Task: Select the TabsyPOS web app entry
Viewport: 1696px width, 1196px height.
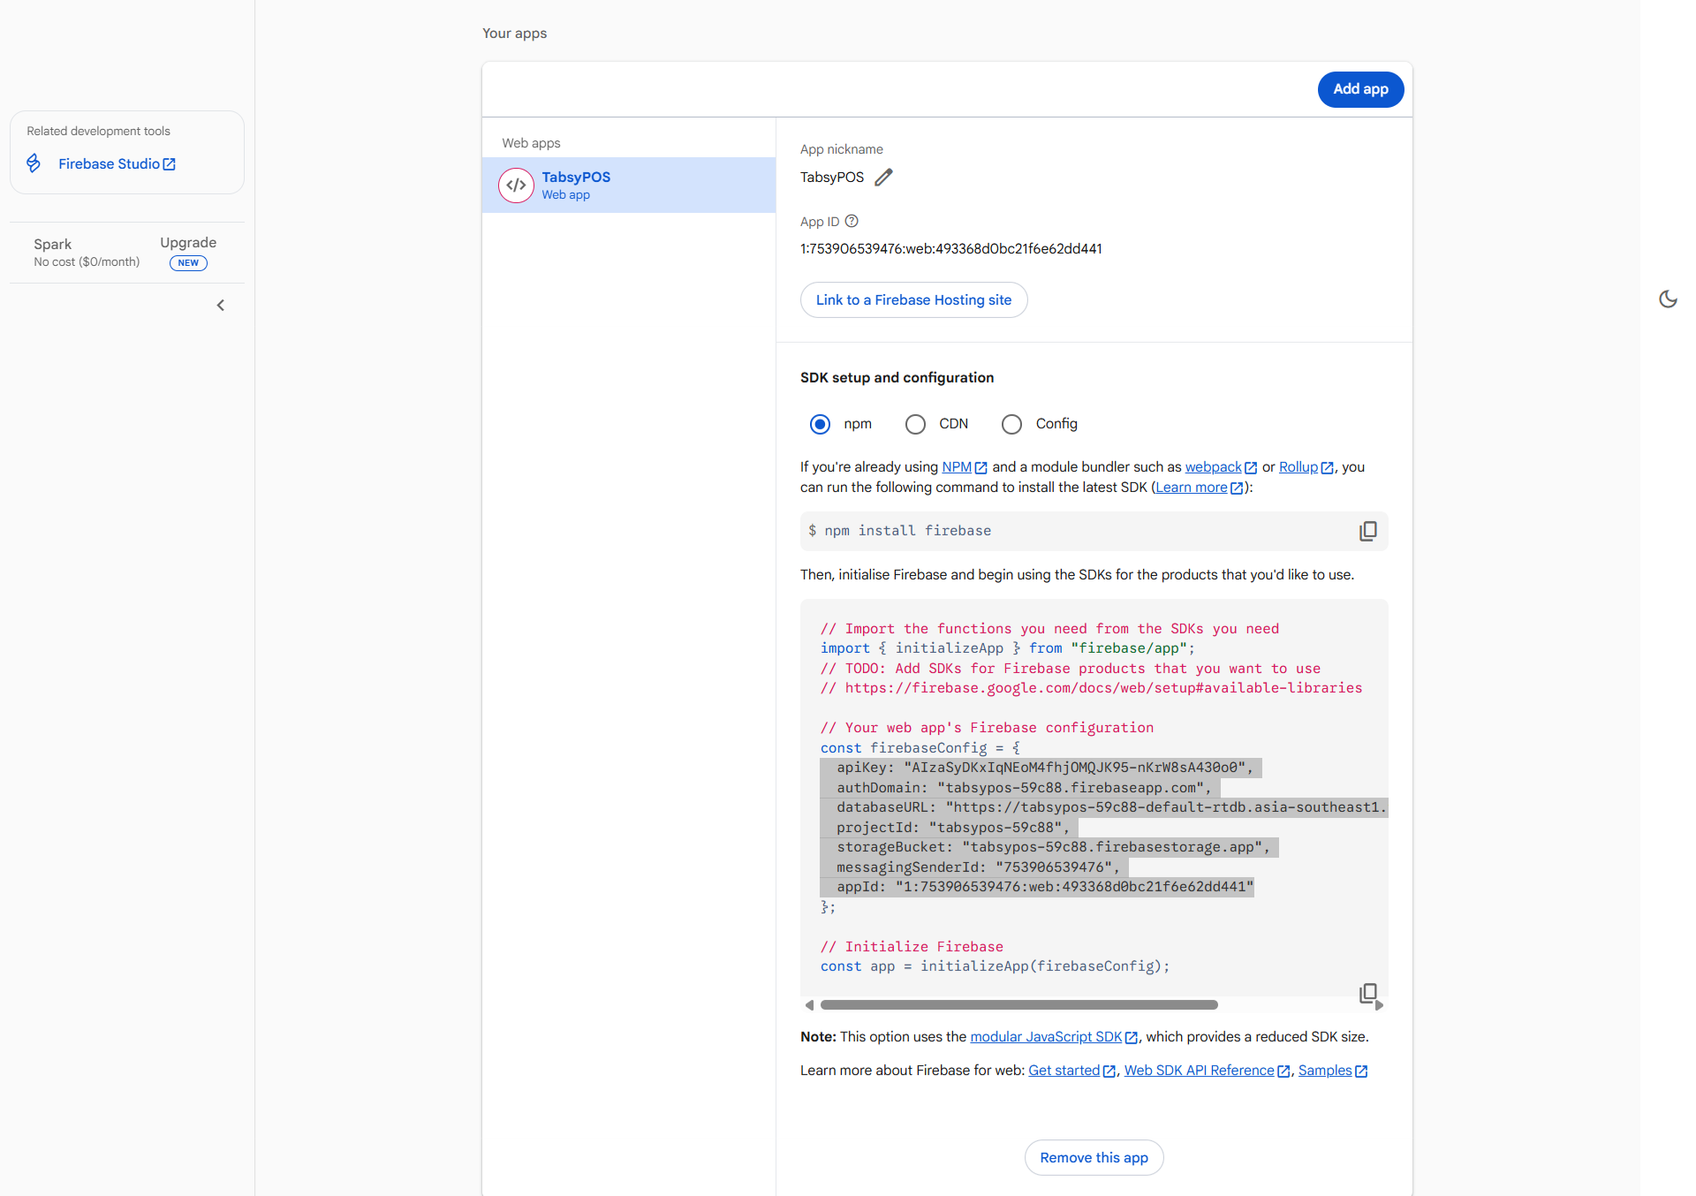Action: point(629,185)
